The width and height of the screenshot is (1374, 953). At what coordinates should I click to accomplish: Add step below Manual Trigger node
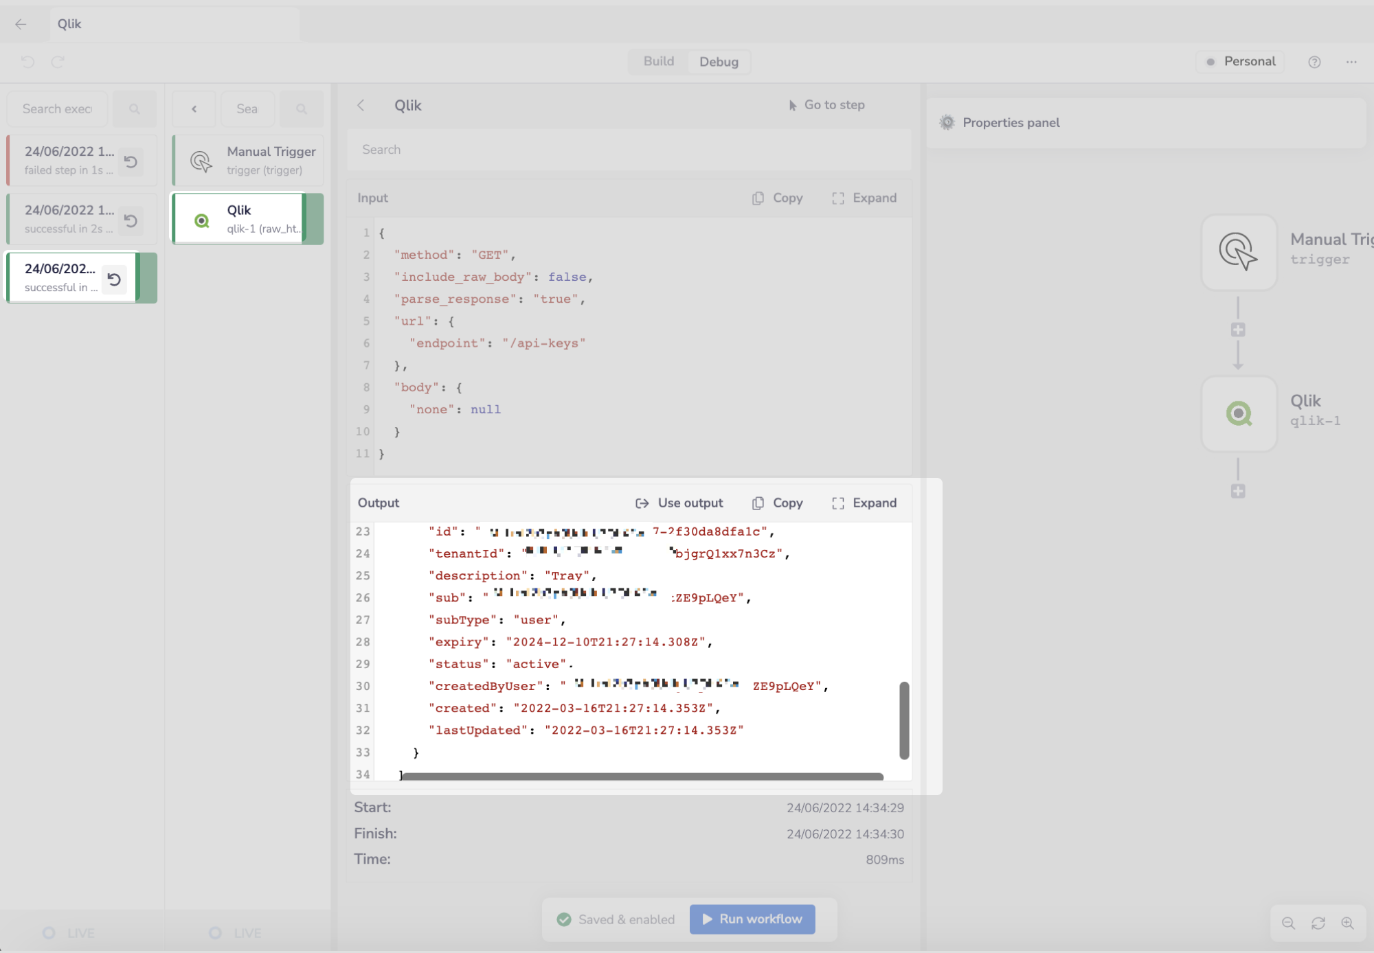(x=1238, y=330)
